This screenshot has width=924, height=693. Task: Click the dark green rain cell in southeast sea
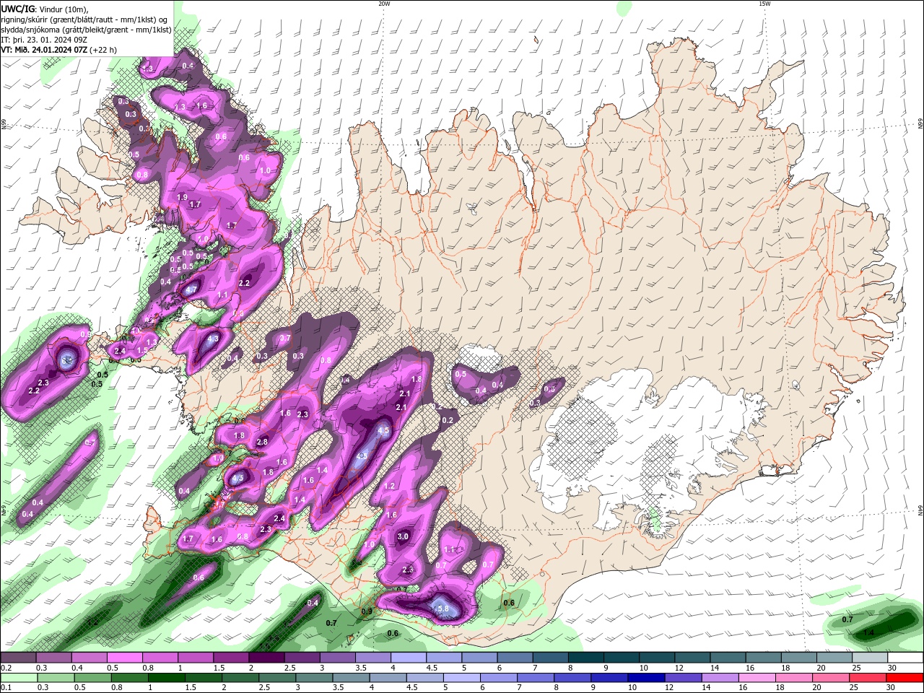click(x=884, y=624)
